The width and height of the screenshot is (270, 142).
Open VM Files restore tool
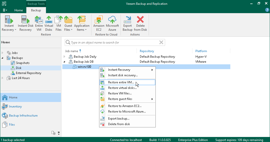click(58, 23)
